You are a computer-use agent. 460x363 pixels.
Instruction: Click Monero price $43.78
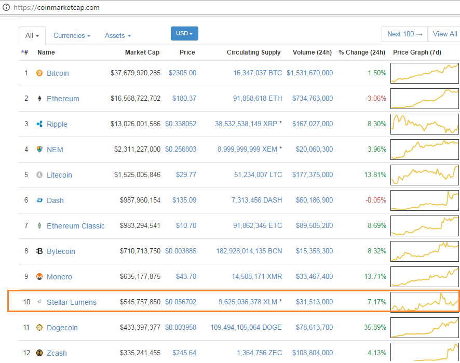186,276
